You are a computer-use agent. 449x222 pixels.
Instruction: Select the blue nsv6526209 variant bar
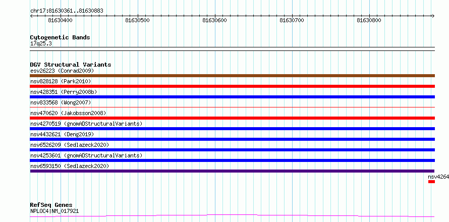point(233,150)
